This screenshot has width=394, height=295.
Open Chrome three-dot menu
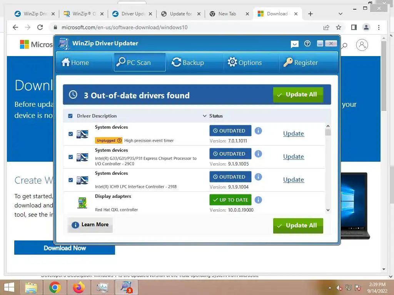(x=379, y=27)
